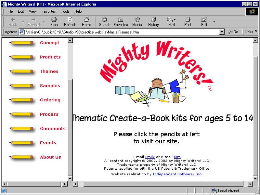Click the Windows logo throbber icon

pyautogui.click(x=252, y=12)
